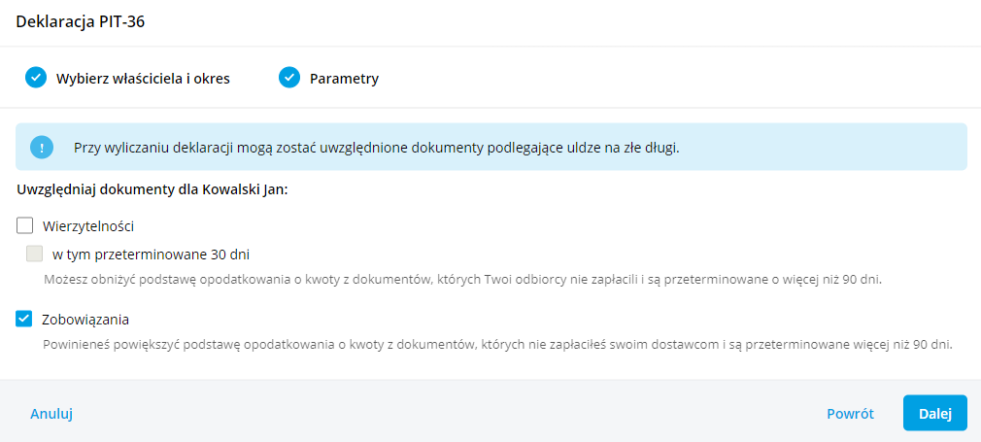Uncheck the Zobowiązania checkbox
This screenshot has height=442, width=981.
25,319
